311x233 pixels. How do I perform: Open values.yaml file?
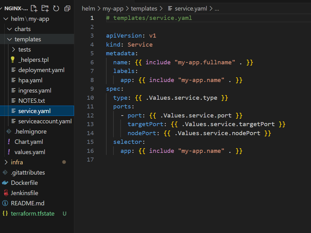click(30, 152)
